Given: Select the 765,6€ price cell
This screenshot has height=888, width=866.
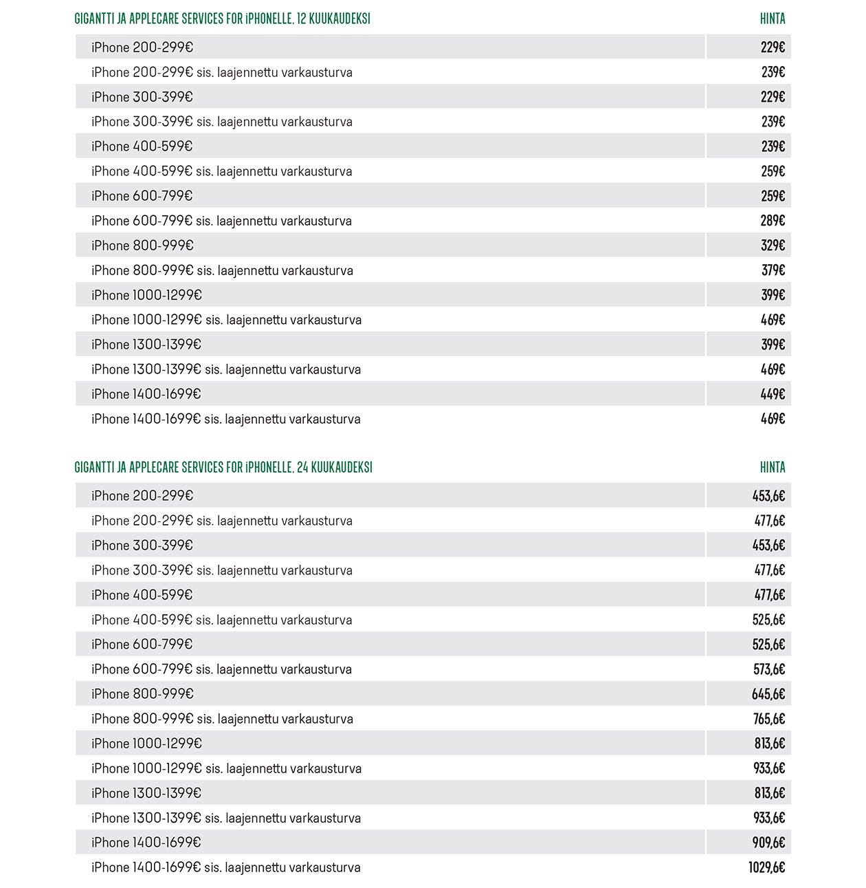Looking at the screenshot, I should coord(769,719).
